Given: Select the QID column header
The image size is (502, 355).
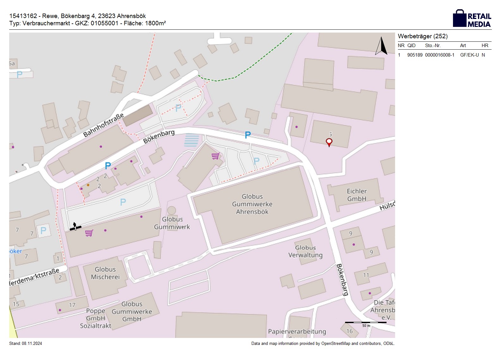Looking at the screenshot, I should [x=411, y=46].
